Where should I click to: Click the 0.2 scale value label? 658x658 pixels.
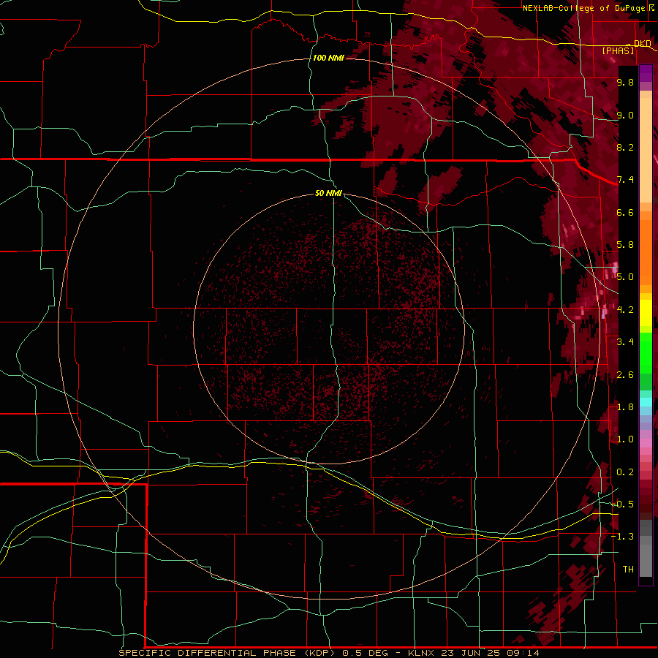(x=625, y=472)
